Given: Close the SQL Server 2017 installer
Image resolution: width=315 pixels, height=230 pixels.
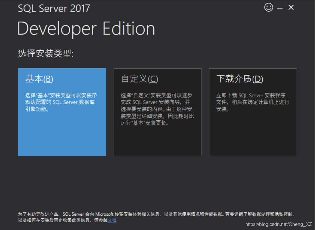Looking at the screenshot, I should pos(291,7).
